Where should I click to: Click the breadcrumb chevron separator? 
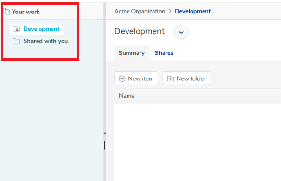[x=170, y=11]
